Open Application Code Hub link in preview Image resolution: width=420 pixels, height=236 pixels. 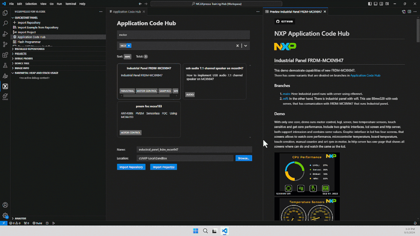coord(365,76)
